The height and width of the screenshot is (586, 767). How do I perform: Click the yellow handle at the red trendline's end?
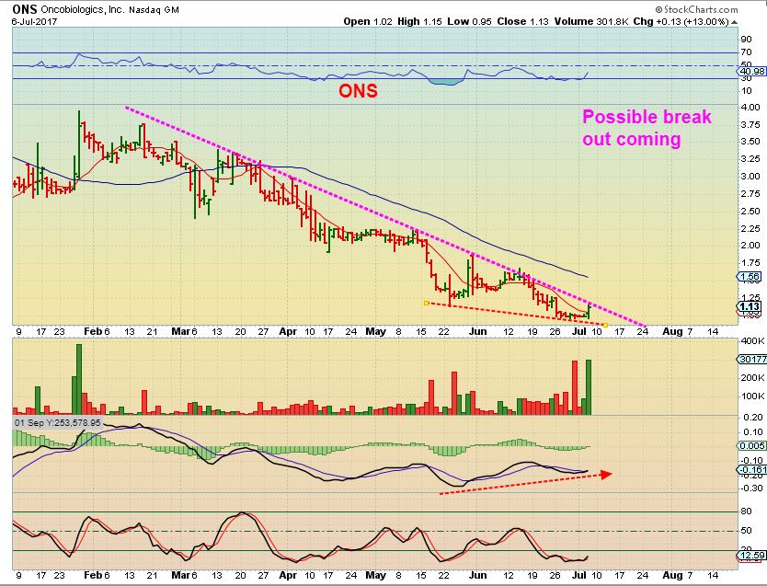(x=605, y=325)
